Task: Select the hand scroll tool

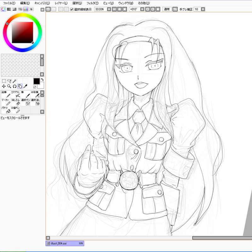Action: click(20, 86)
